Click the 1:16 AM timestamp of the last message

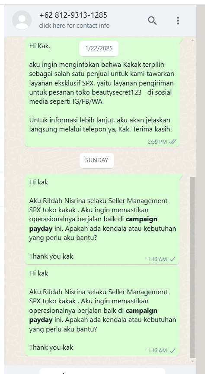click(157, 351)
